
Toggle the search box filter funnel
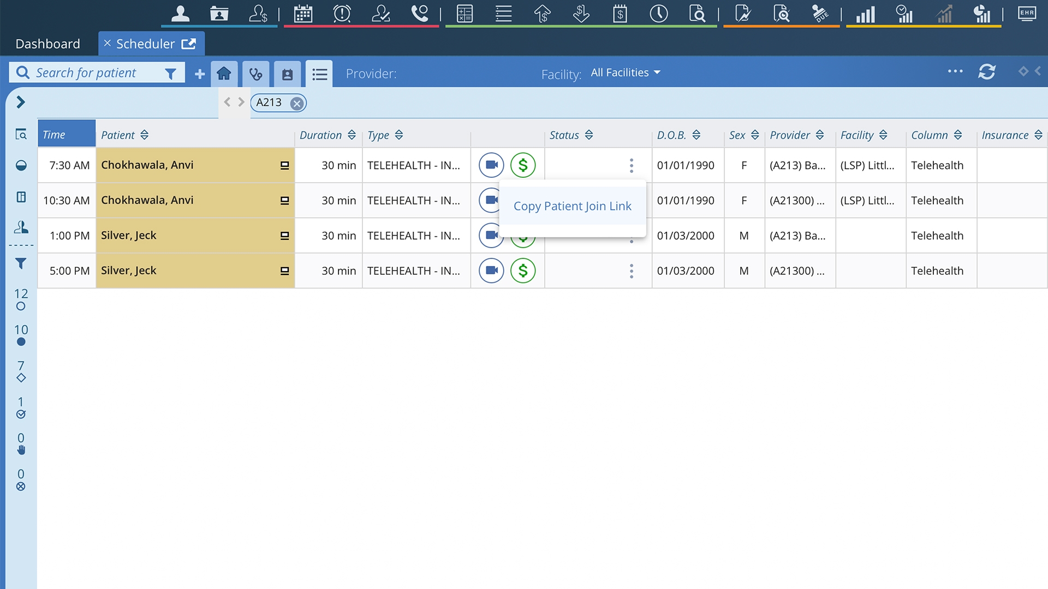170,74
